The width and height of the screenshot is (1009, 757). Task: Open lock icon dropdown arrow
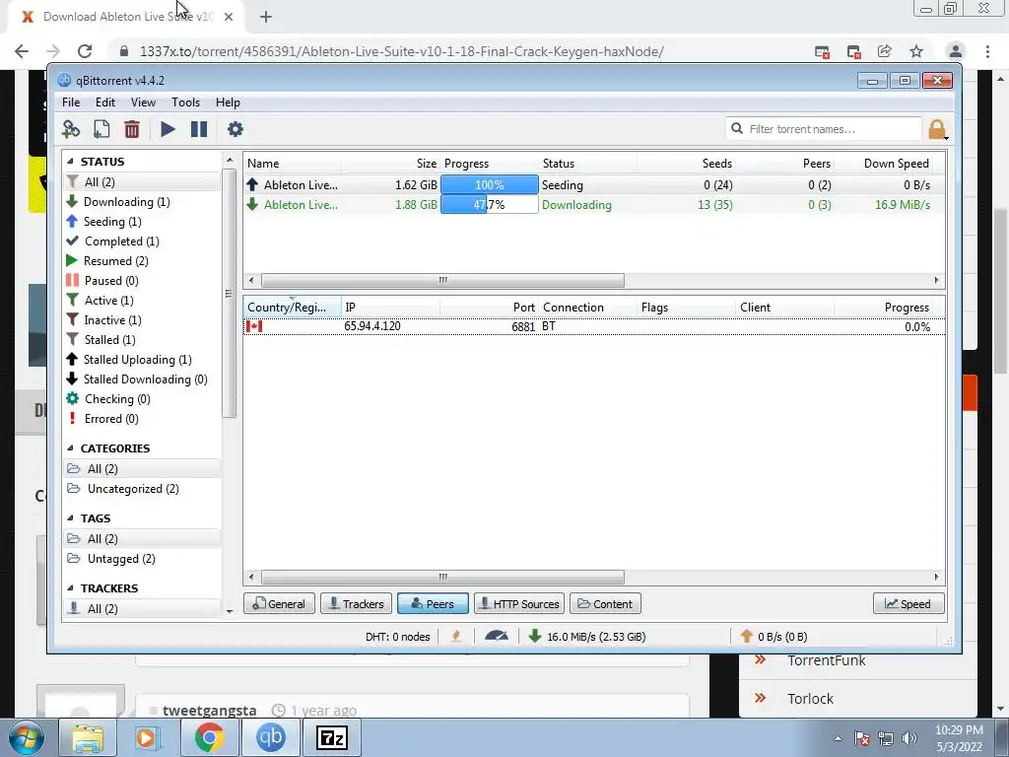coord(946,138)
